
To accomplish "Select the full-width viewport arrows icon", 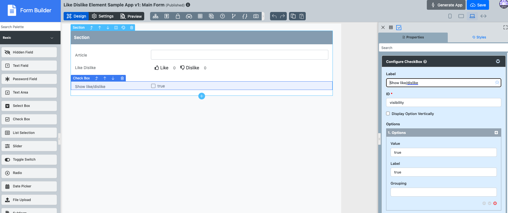I will click(483, 16).
